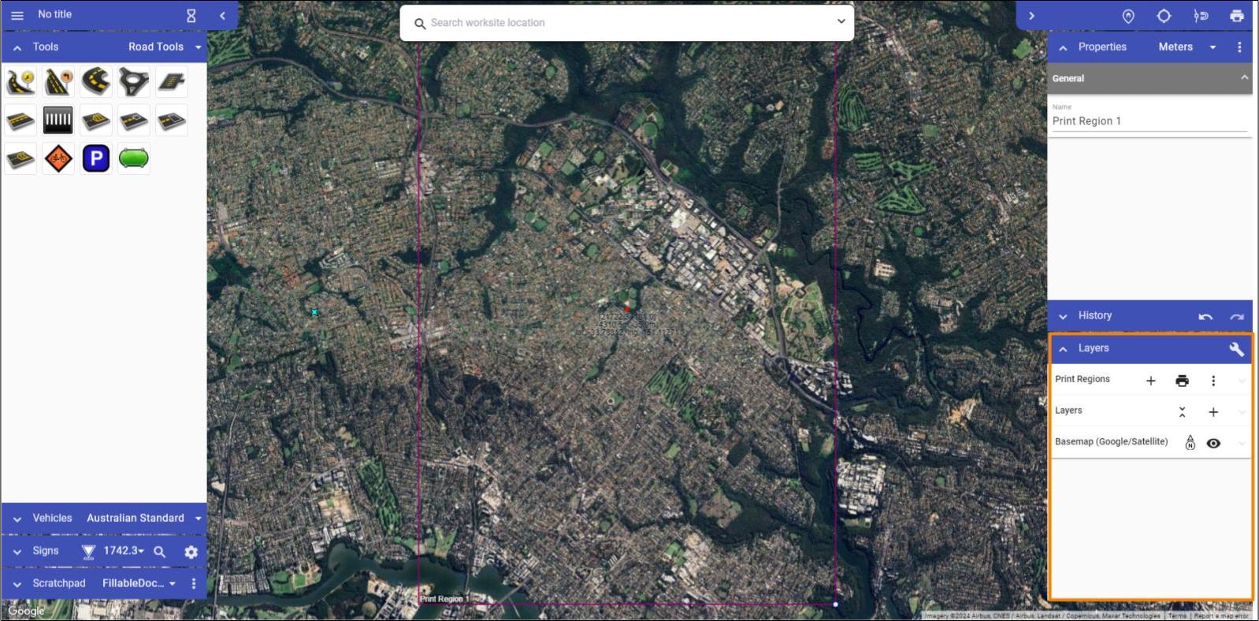Open Layers panel wrench settings
The image size is (1259, 621).
pos(1236,349)
